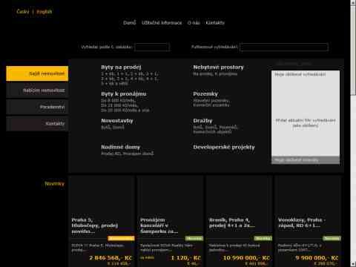
Task: Open Poradenství sidebar item
Action: (37, 107)
